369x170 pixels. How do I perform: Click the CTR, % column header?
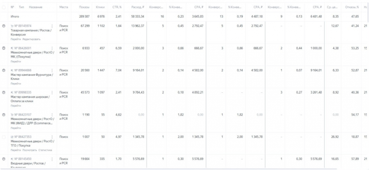click(x=117, y=7)
